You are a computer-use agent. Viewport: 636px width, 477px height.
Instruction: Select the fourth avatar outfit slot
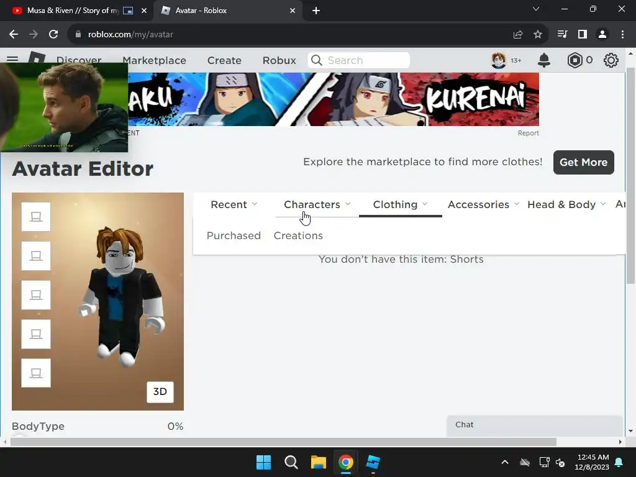coord(36,334)
